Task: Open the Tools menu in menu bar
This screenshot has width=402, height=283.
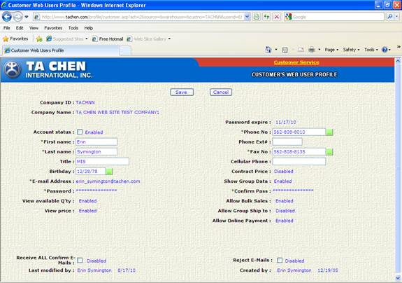Action: pos(73,28)
